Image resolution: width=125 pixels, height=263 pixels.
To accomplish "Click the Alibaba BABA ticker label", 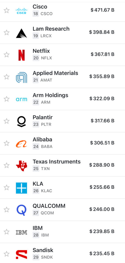I will pos(47,147).
